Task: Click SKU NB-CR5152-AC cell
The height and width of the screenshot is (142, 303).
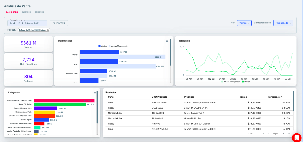Action: pyautogui.click(x=160, y=103)
